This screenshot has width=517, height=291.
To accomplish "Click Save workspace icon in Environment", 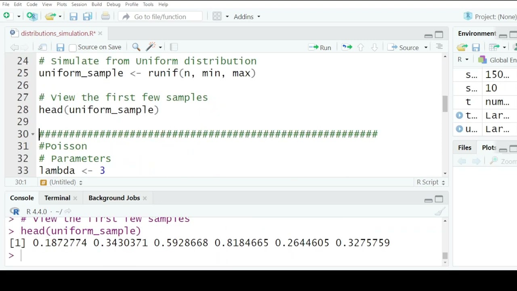I will coord(476,48).
